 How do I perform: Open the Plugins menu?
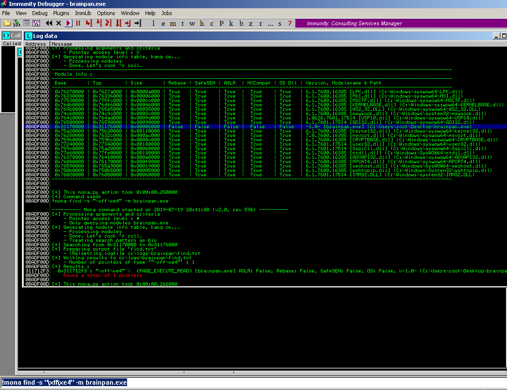(x=61, y=13)
